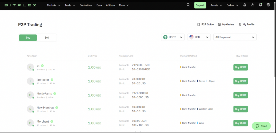Expand the Assets dropdown

tap(216, 5)
